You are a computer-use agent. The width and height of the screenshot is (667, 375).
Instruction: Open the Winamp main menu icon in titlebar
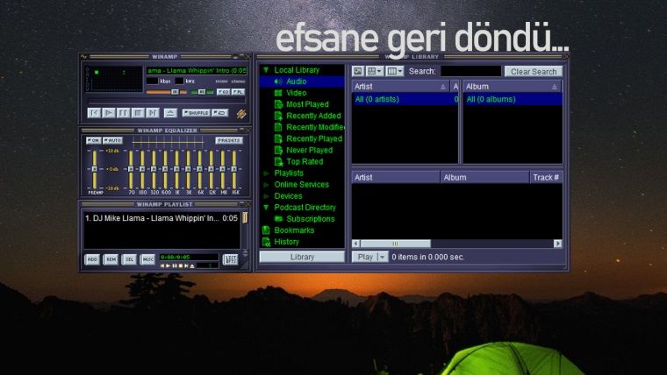tap(83, 56)
